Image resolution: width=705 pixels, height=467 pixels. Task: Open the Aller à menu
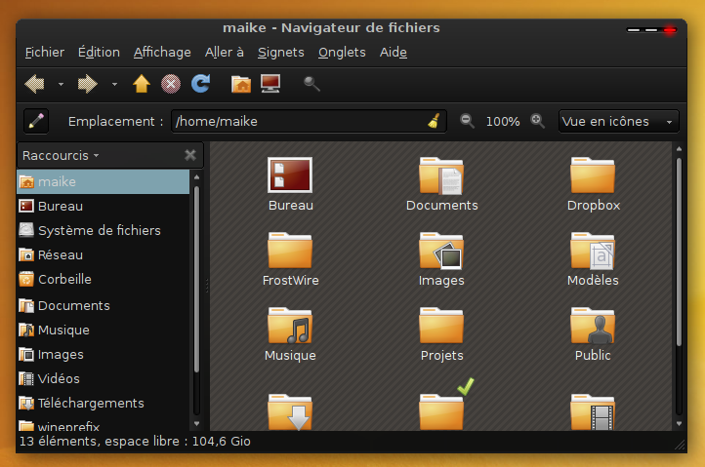[x=225, y=53]
